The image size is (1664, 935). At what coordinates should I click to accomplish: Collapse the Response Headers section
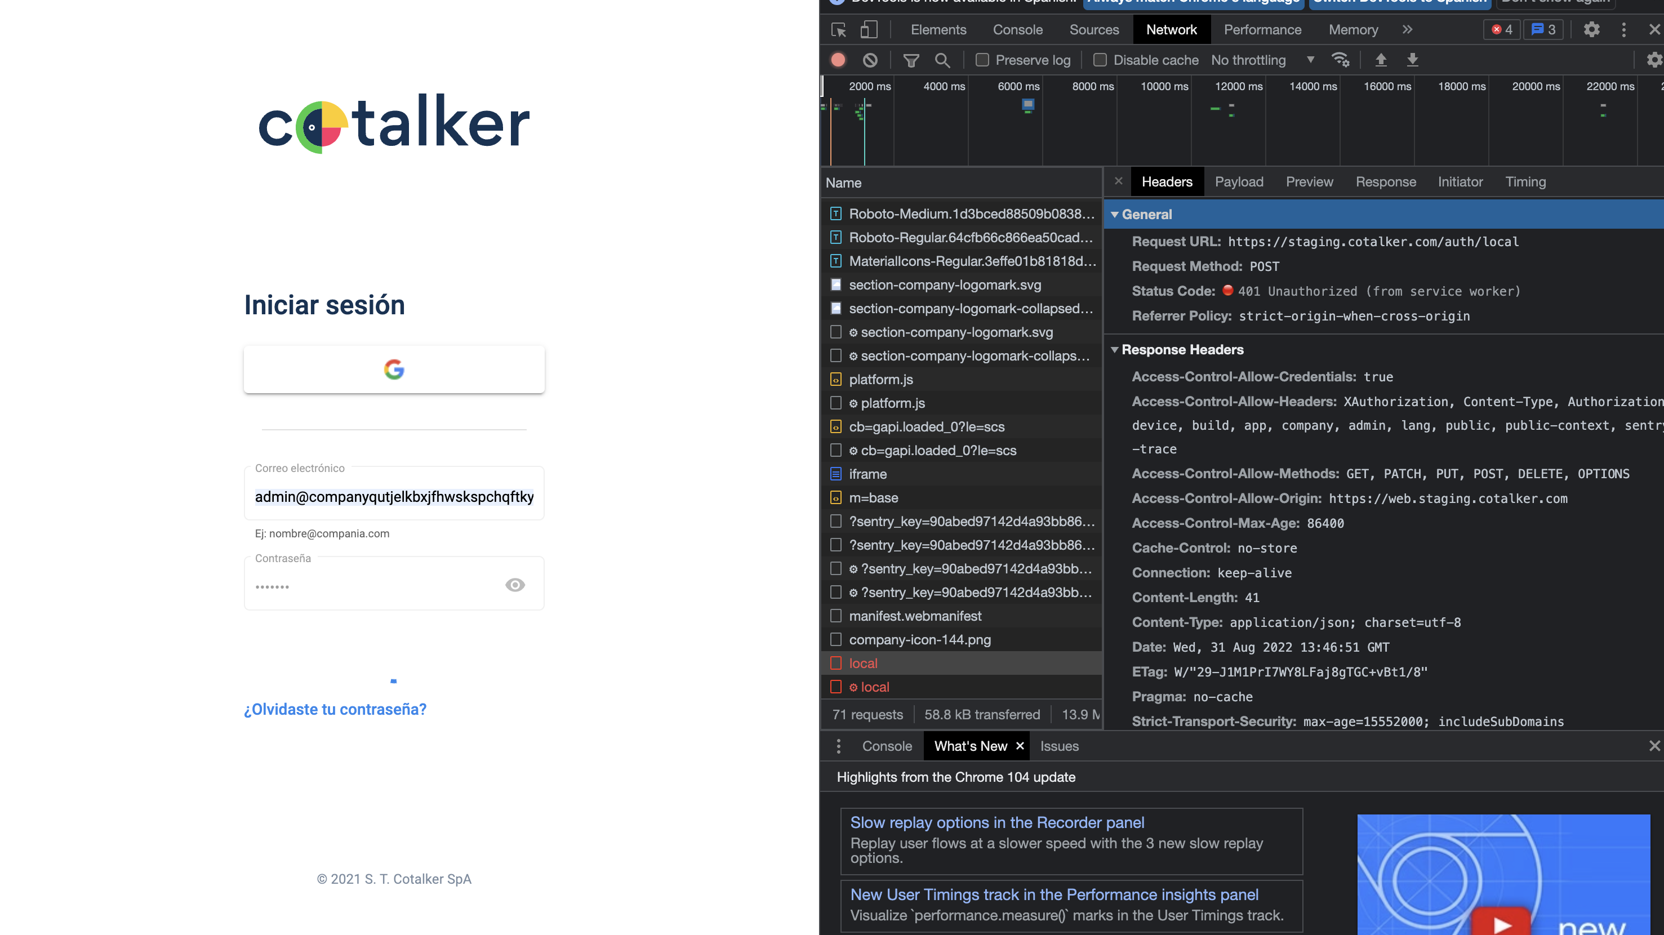coord(1114,349)
